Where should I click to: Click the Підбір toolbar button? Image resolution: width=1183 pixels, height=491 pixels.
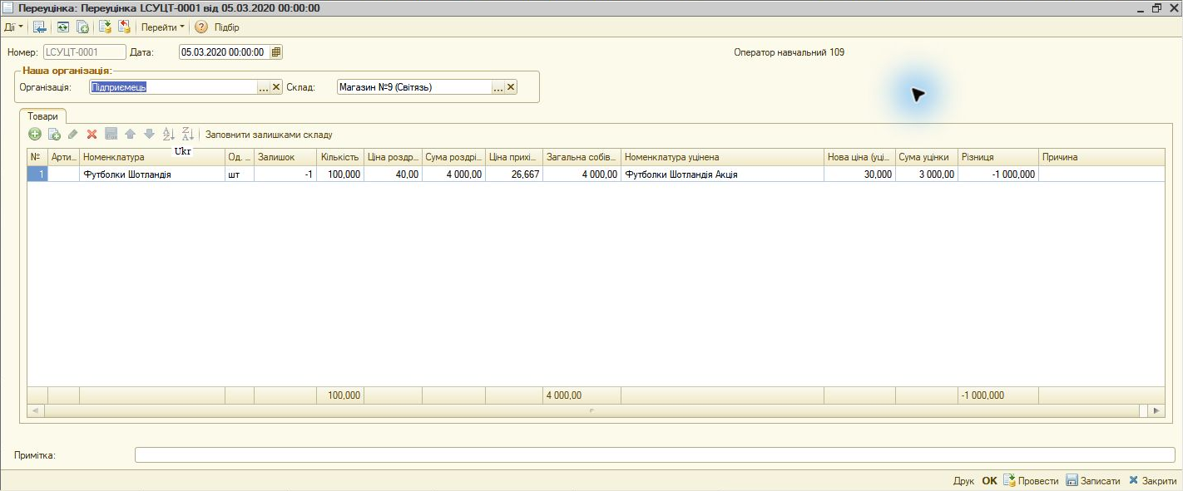pos(226,27)
